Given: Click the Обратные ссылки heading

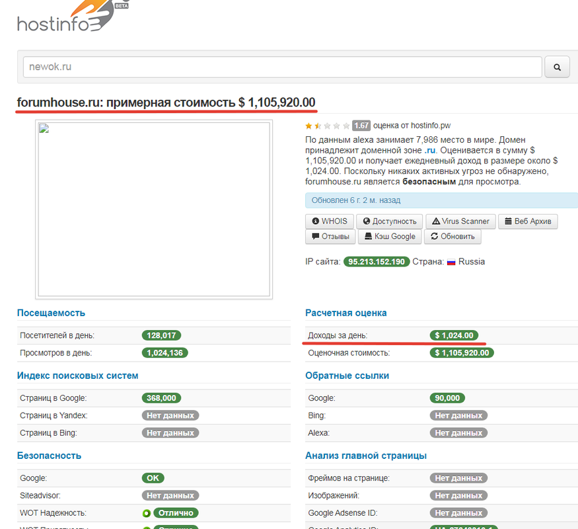Looking at the screenshot, I should [x=347, y=376].
